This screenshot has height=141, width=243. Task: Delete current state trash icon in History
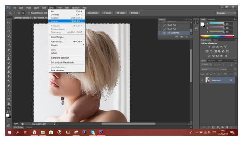pos(187,37)
